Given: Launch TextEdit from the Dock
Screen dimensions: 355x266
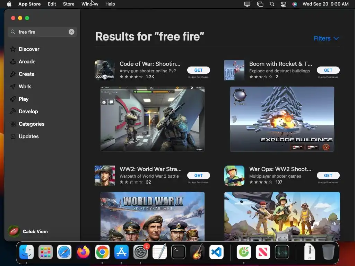Looking at the screenshot, I should tap(159, 251).
